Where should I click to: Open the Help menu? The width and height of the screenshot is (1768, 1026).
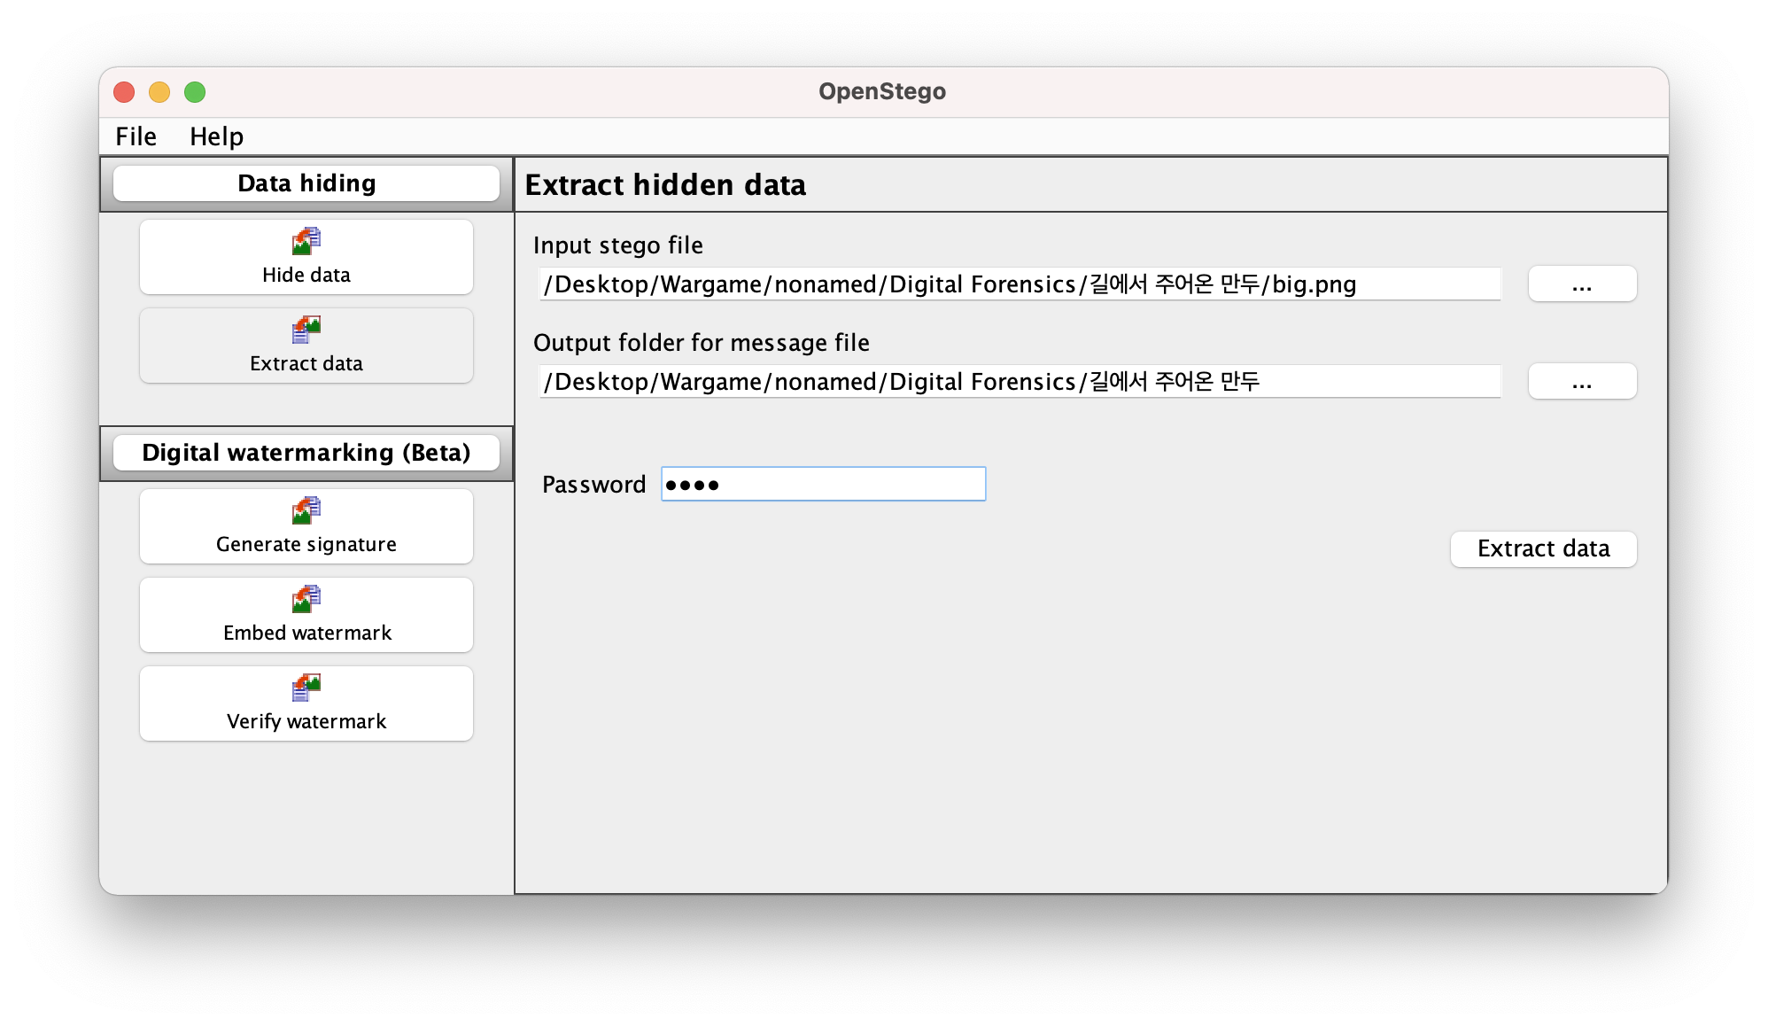point(216,136)
